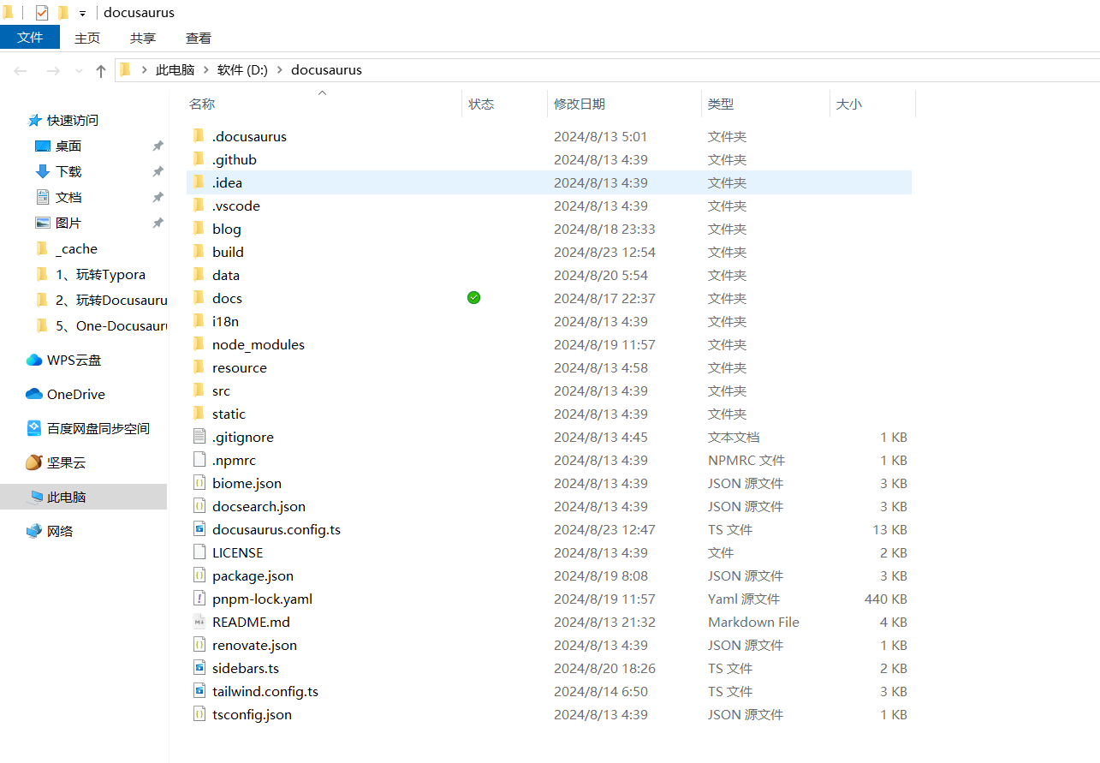Switch to the 查看 ribbon tab
This screenshot has width=1100, height=763.
(199, 38)
